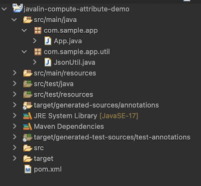The height and width of the screenshot is (186, 201).
Task: Click the [JavaSE-17] decoration text
Action: click(x=119, y=116)
